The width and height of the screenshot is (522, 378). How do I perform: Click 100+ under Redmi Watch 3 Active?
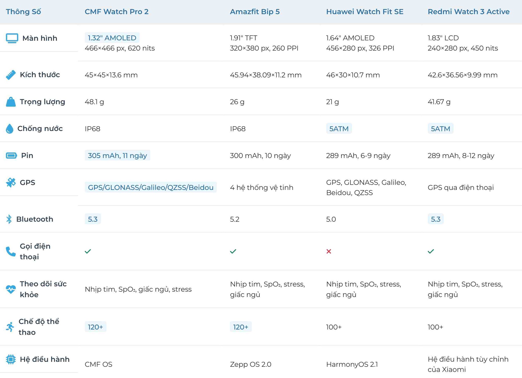pos(435,327)
